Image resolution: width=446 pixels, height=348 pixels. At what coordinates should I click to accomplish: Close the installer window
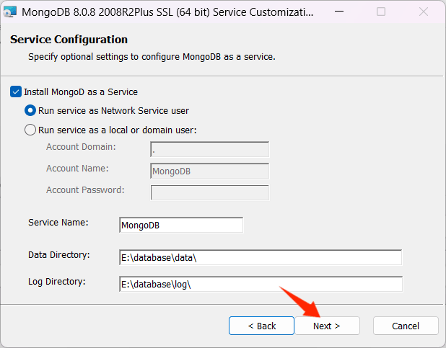(424, 12)
